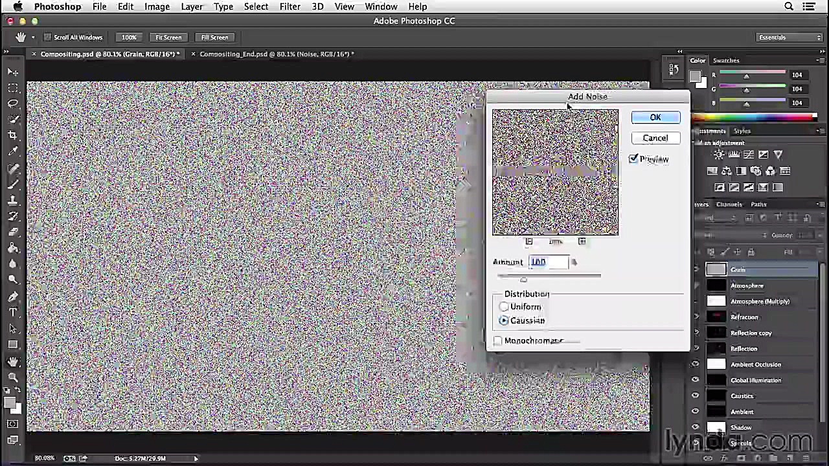Hide the Shadow layer
Viewport: 829px width, 466px height.
coord(696,427)
